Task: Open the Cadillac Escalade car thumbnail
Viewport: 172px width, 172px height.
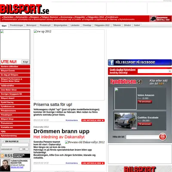Action: click(x=126, y=121)
